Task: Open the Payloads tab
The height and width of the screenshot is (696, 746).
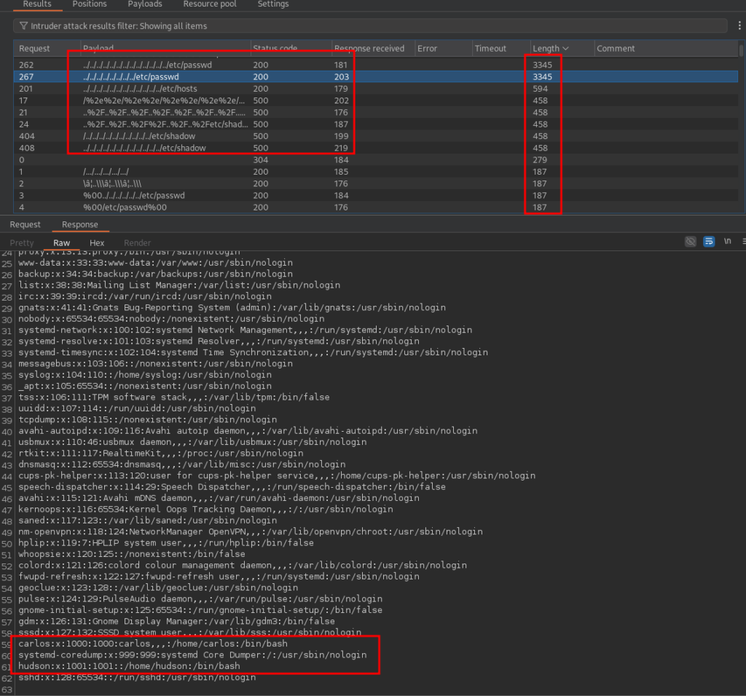Action: point(145,4)
